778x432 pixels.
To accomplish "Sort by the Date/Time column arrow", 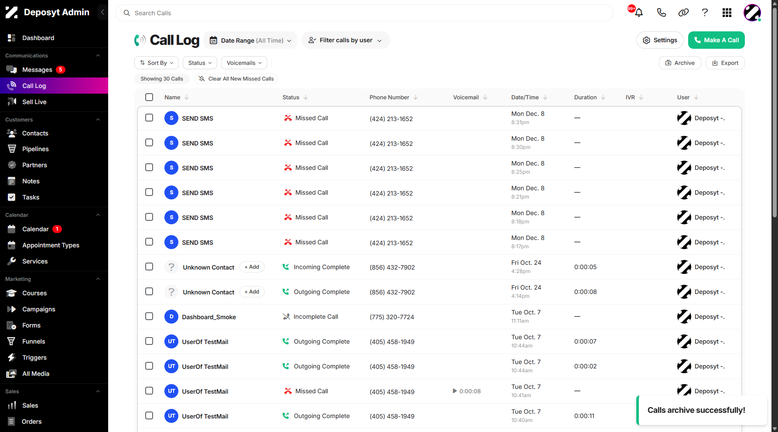I will click(545, 97).
